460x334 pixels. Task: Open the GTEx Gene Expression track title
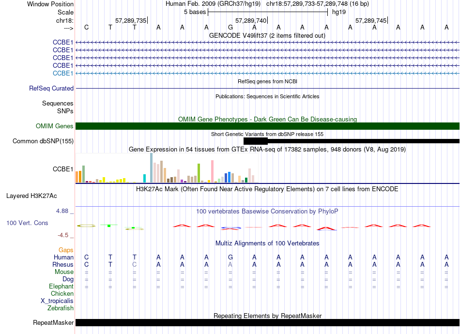pos(267,149)
